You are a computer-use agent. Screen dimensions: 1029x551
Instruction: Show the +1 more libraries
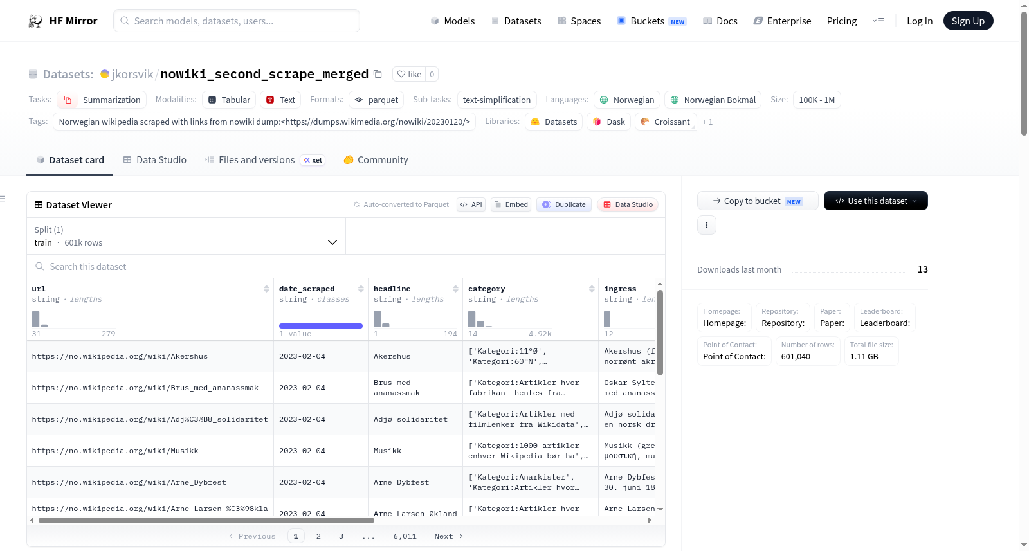tap(707, 122)
